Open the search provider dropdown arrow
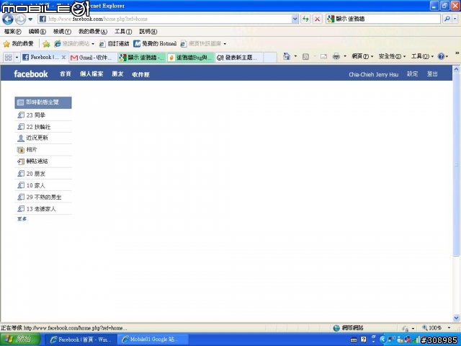 coord(455,19)
